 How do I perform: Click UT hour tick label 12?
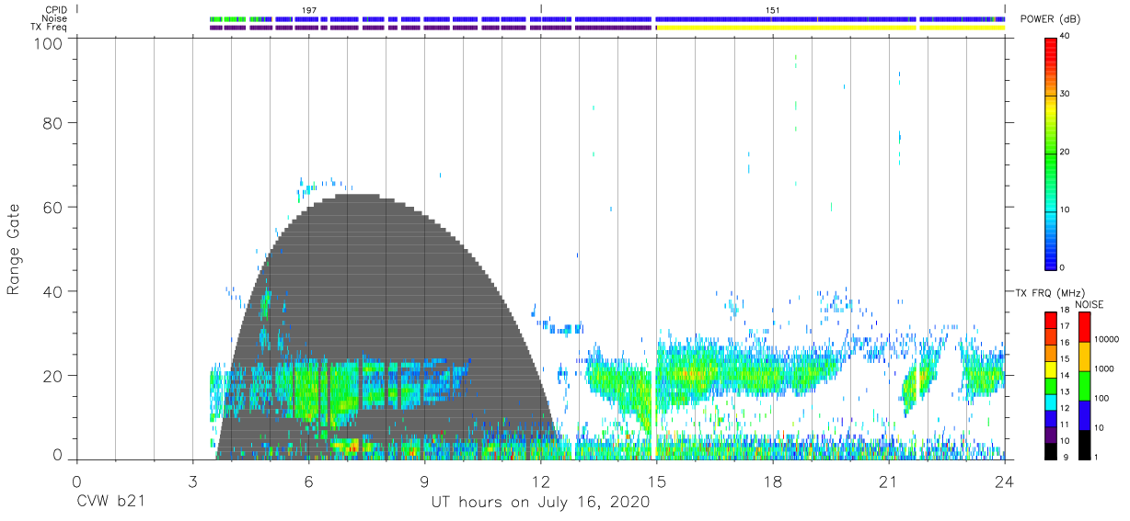540,481
